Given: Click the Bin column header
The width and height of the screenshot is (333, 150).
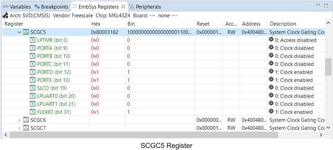Looking at the screenshot, I should [x=131, y=24].
